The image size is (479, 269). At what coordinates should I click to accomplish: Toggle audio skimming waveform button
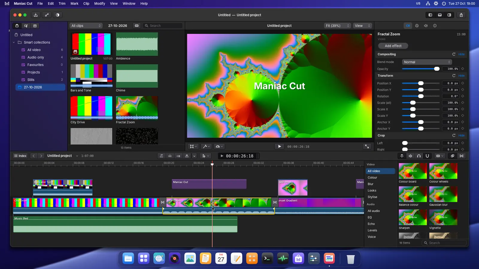coord(410,156)
